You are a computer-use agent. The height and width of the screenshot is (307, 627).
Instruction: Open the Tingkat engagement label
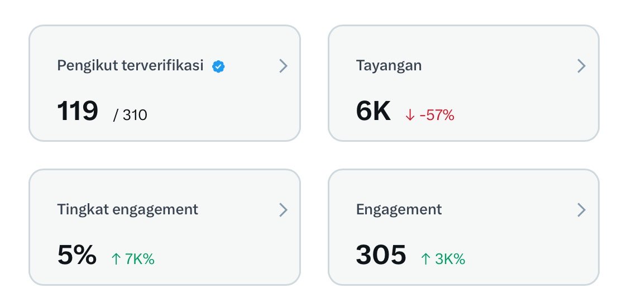click(127, 209)
